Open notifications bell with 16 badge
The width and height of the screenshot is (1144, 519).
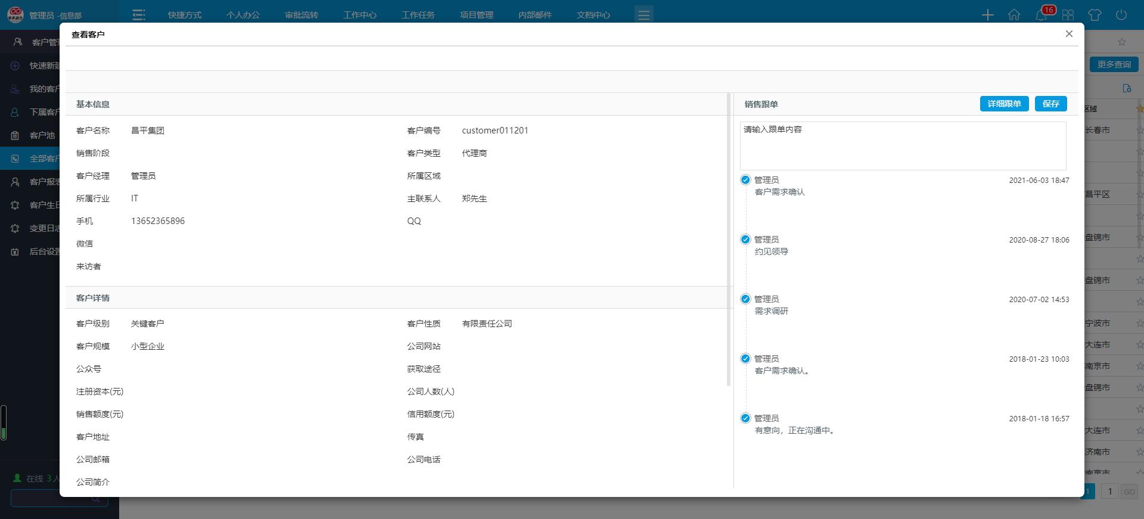pyautogui.click(x=1042, y=15)
